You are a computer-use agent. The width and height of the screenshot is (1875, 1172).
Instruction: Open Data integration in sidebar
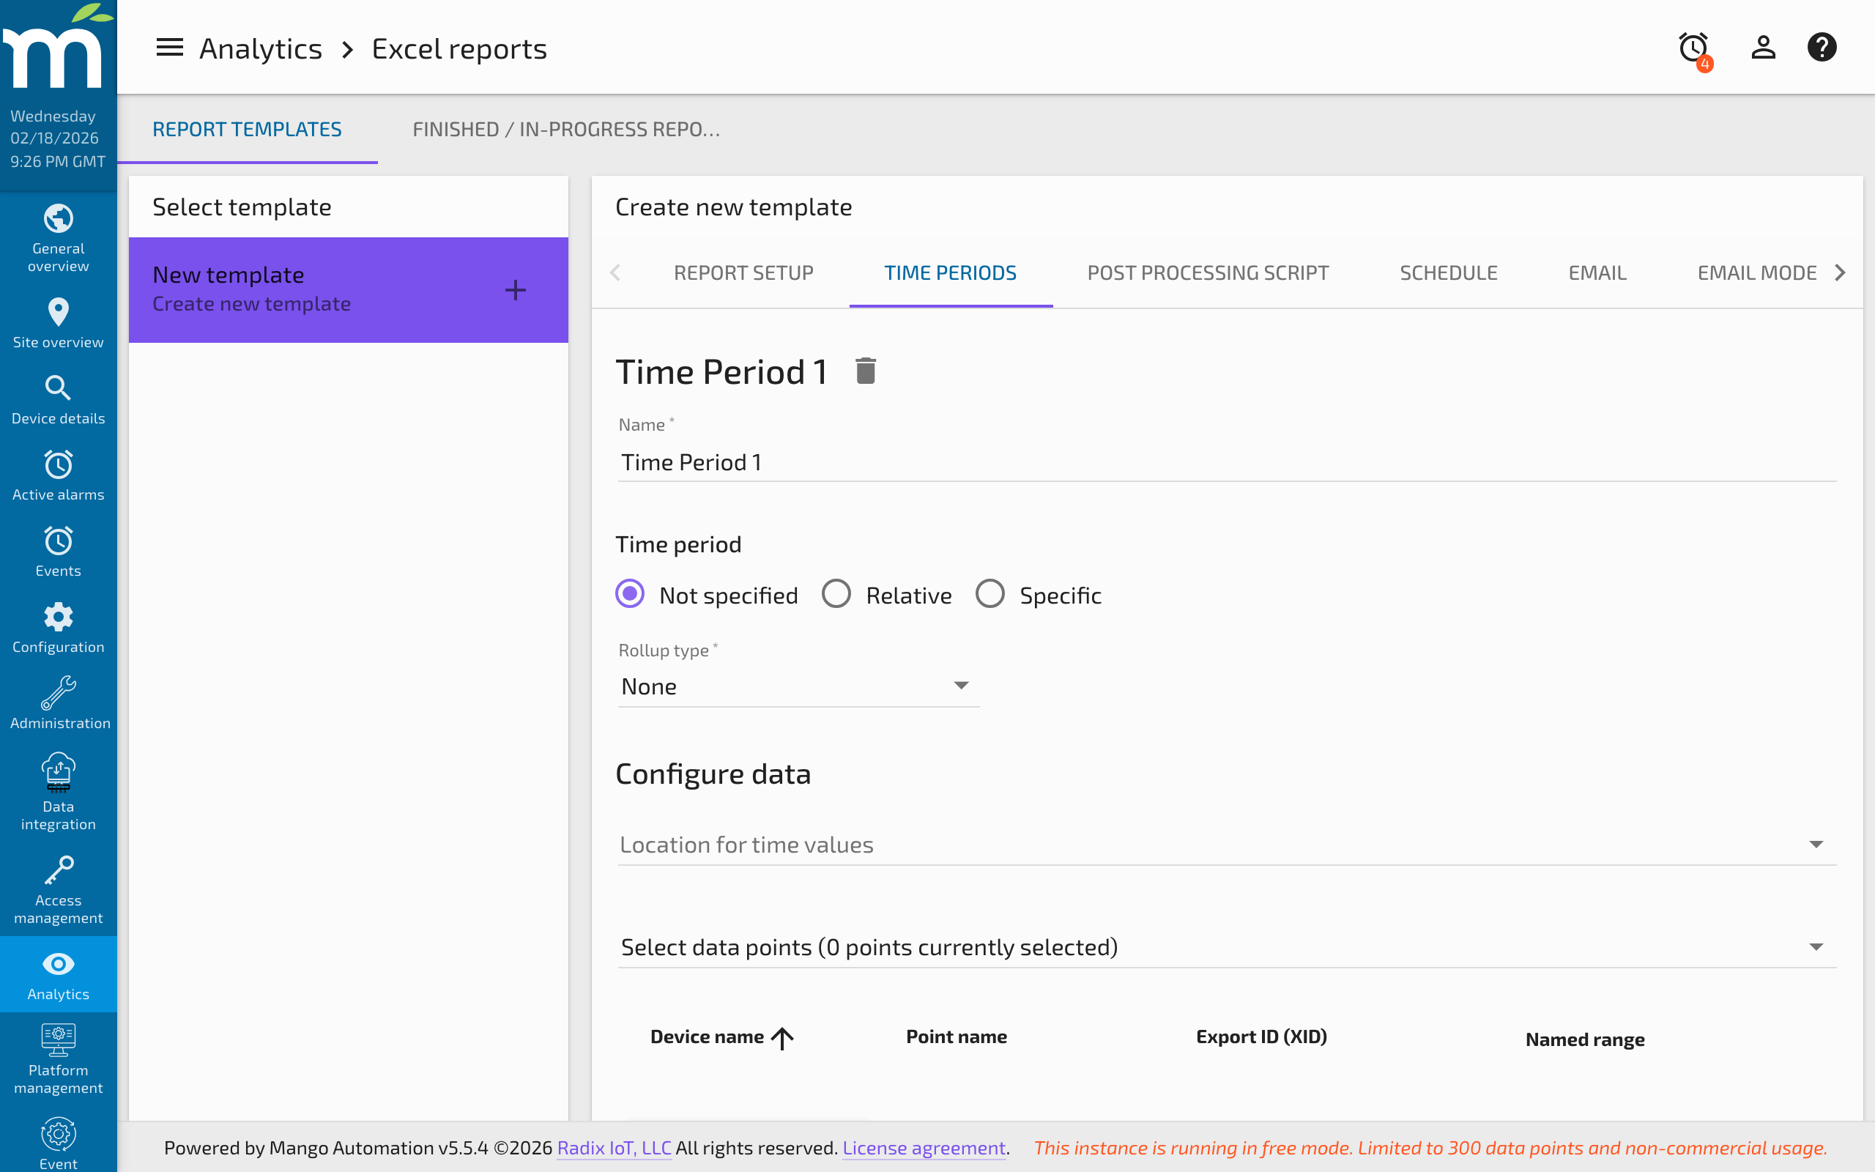pyautogui.click(x=58, y=792)
